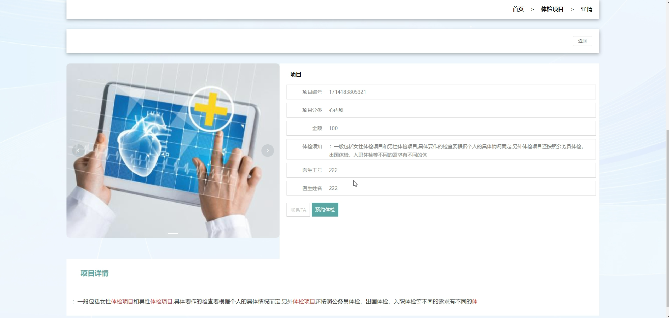
Task: Open 体检项目 breadcrumb link
Action: coord(552,9)
